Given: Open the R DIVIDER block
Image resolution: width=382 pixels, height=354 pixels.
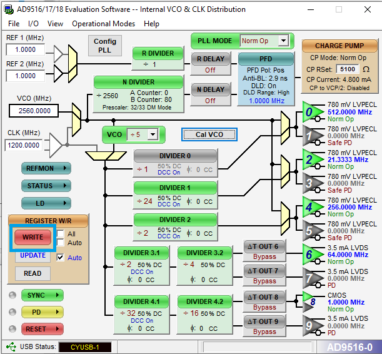Looking at the screenshot, I should point(158,58).
